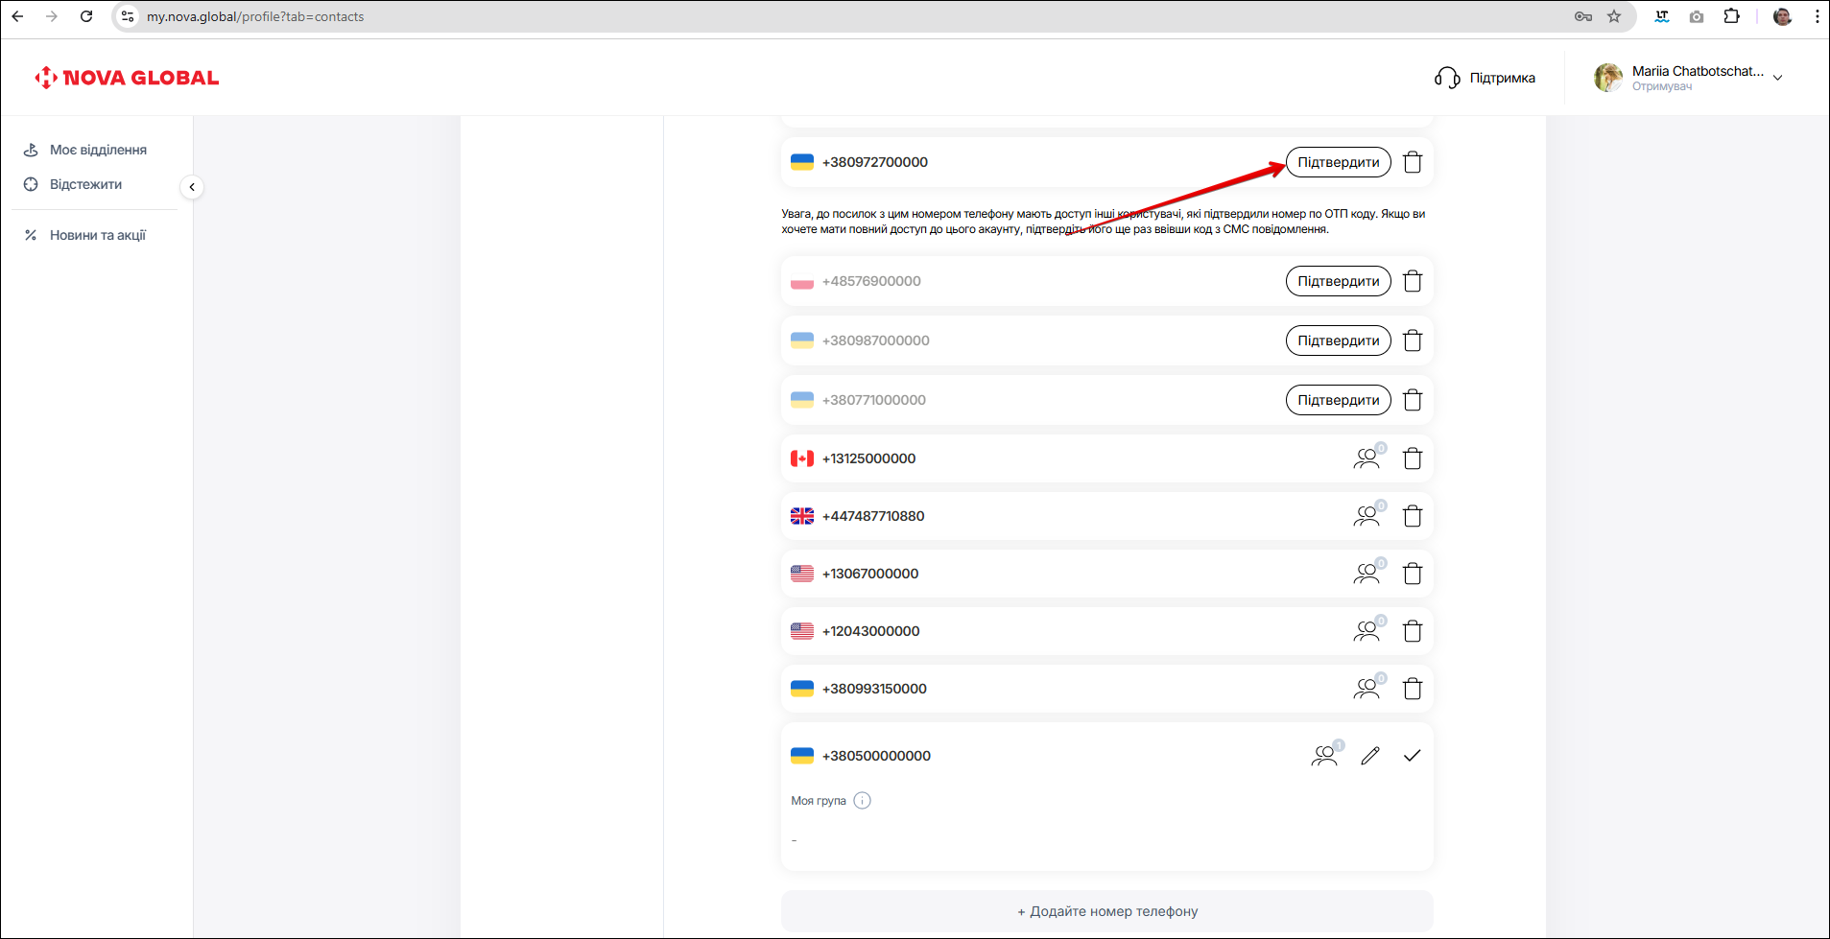Bookmark this page with star icon
Image resolution: width=1830 pixels, height=939 pixels.
1614,16
